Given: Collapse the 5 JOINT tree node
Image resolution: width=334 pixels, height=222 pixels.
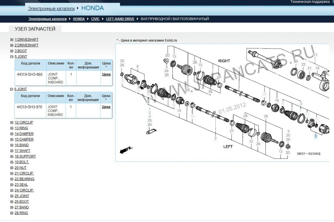Looking at the screenshot, I should pos(12,57).
